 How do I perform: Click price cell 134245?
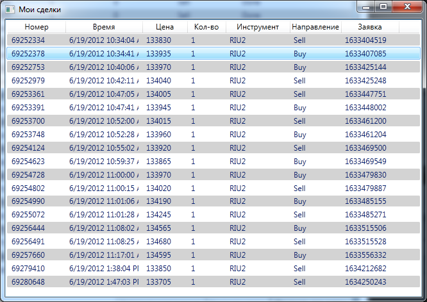click(158, 215)
